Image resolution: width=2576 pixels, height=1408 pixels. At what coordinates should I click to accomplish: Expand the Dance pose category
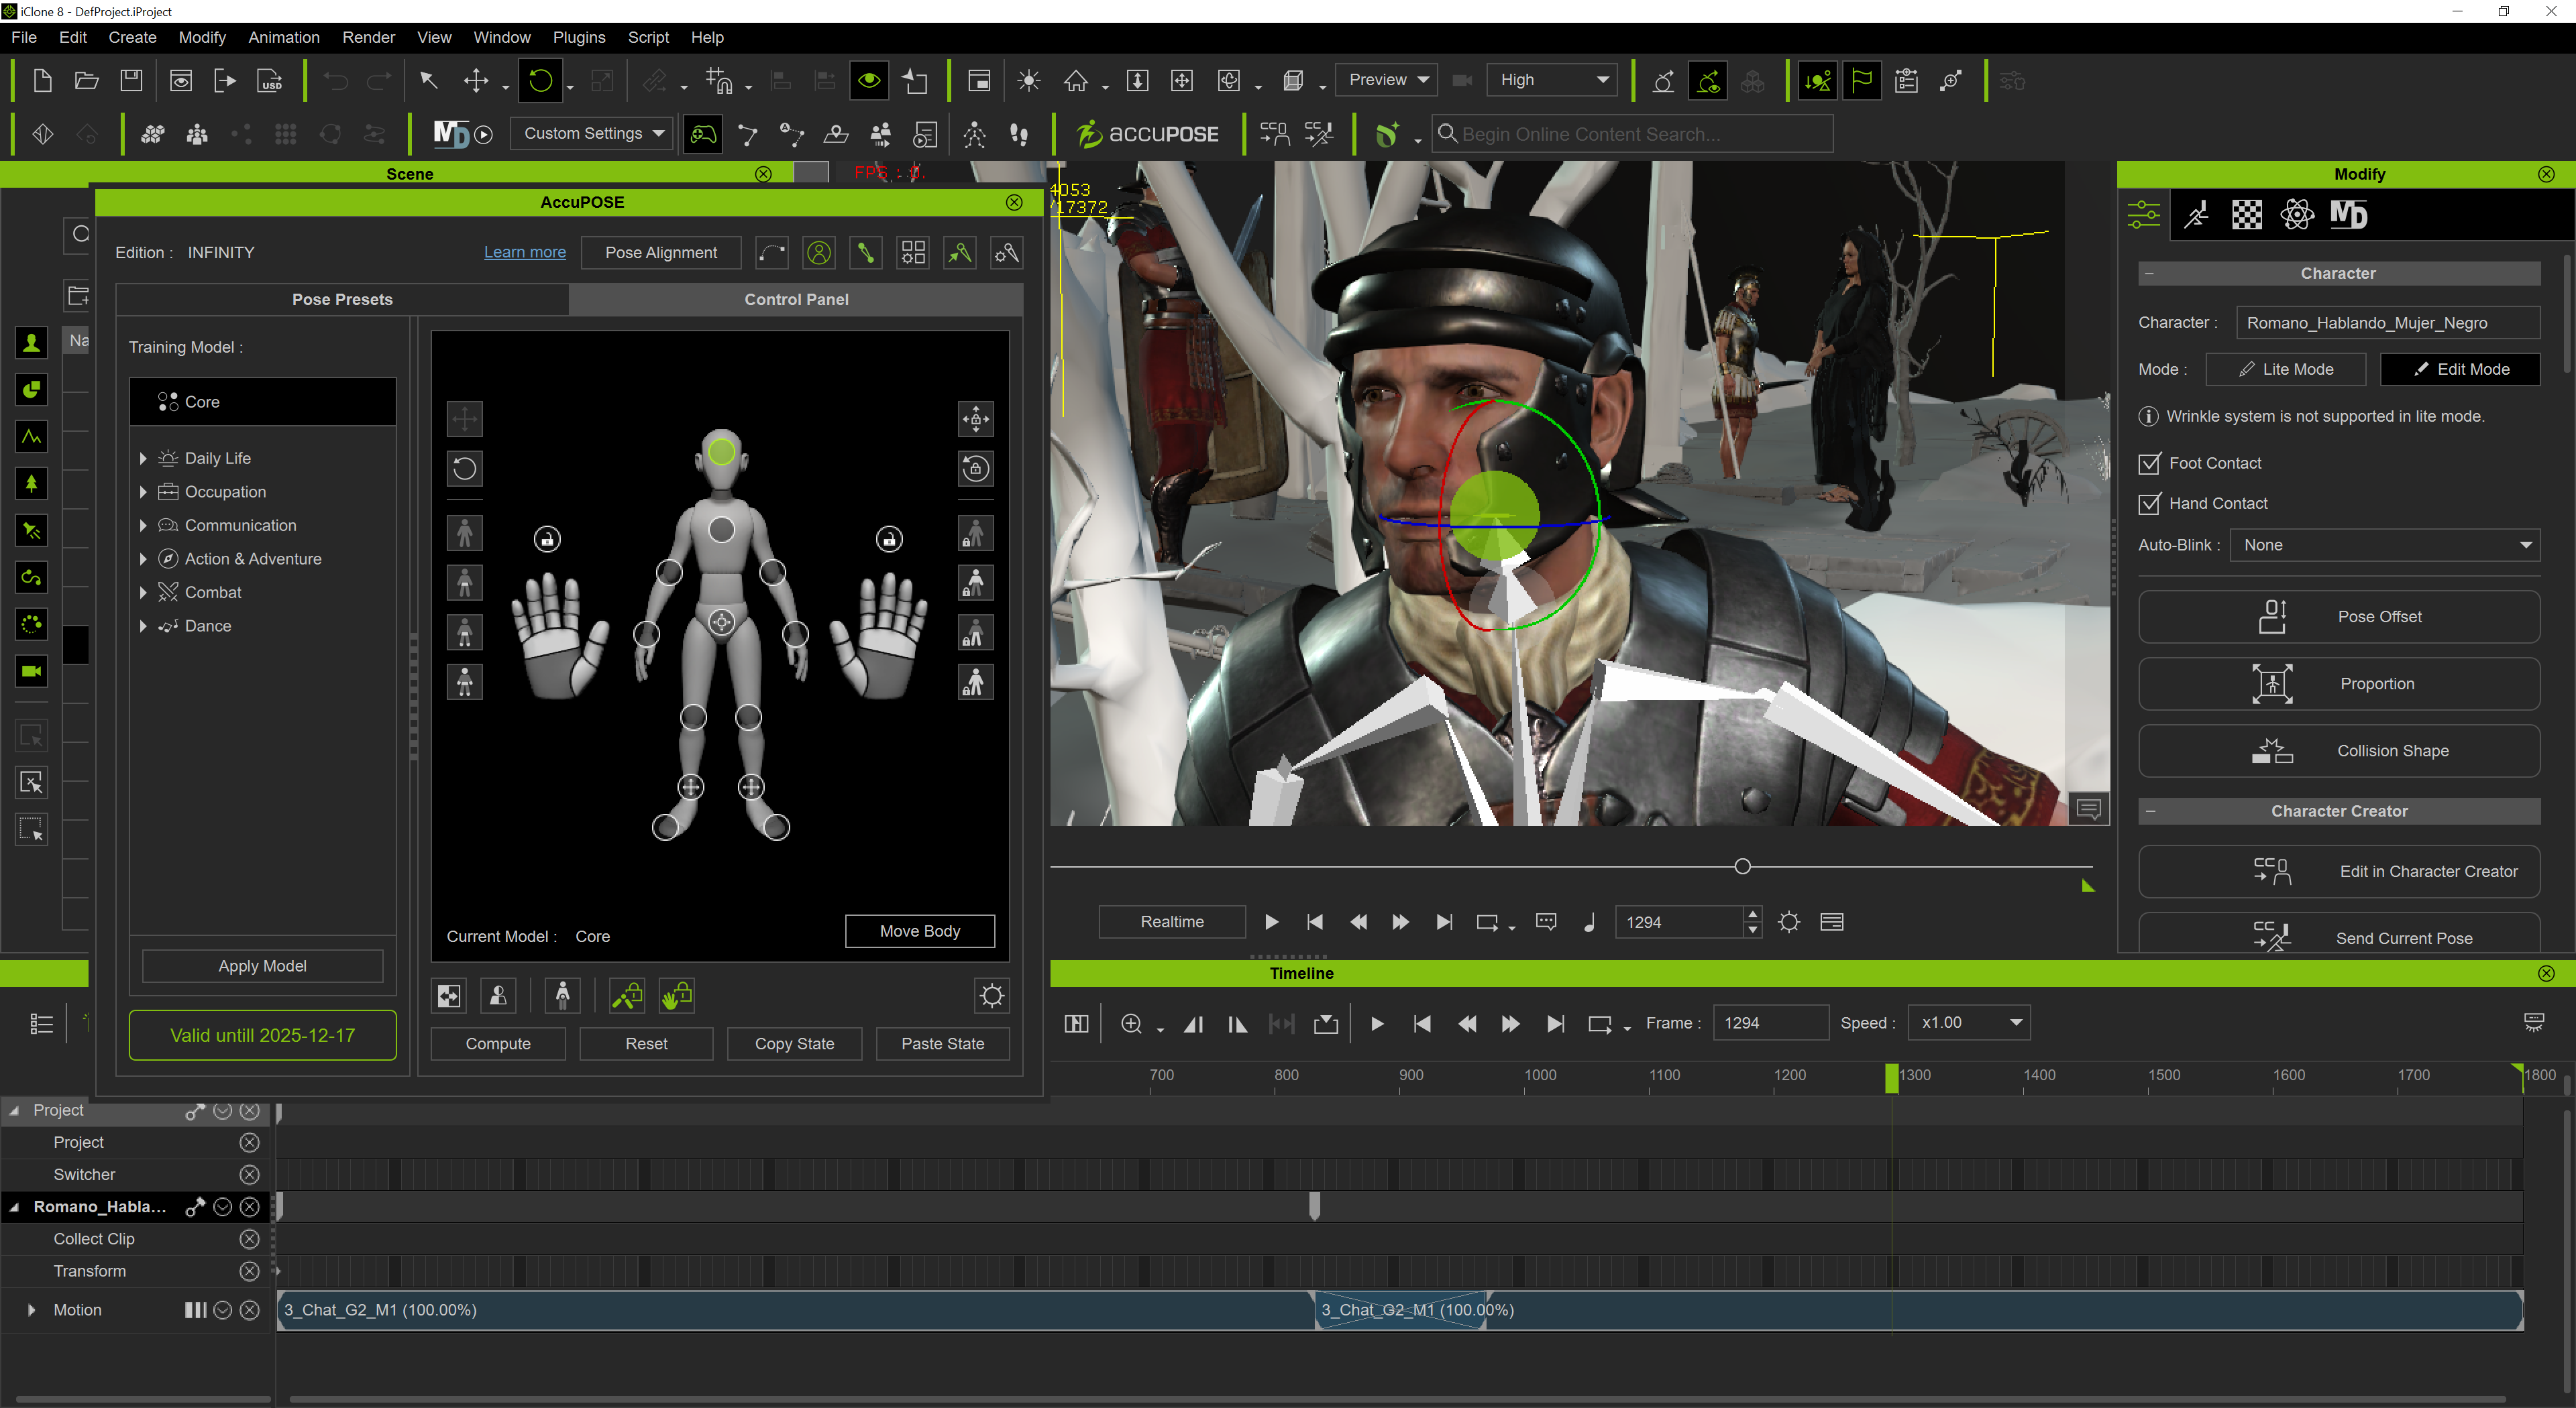(143, 626)
